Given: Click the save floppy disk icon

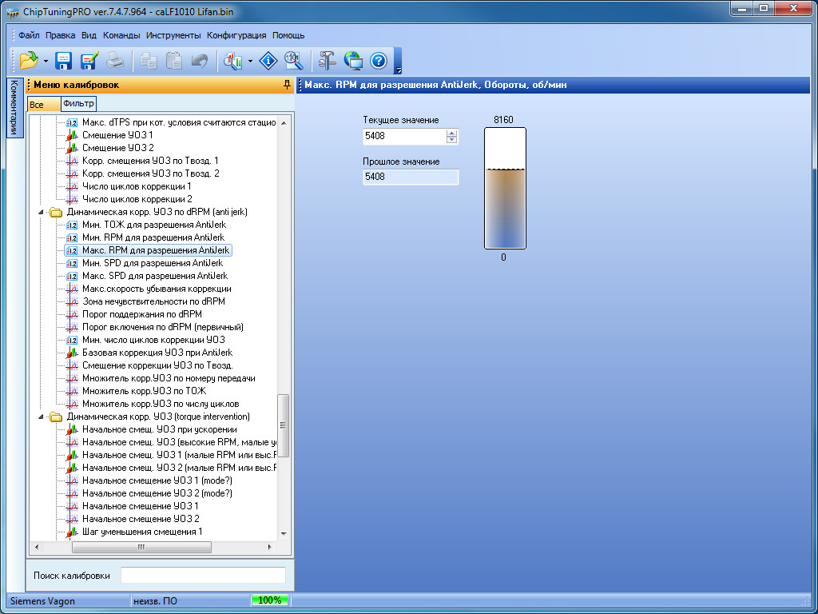Looking at the screenshot, I should click(x=64, y=61).
